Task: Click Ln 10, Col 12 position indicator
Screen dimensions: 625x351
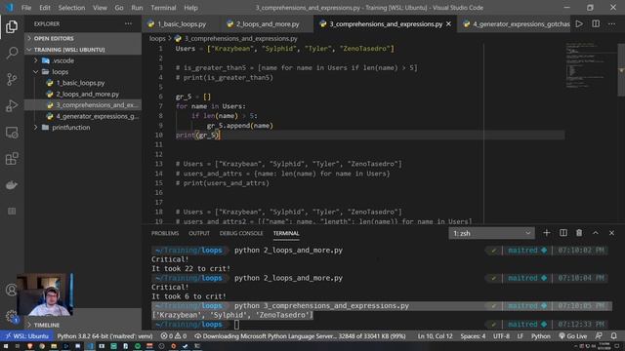Action: point(435,335)
